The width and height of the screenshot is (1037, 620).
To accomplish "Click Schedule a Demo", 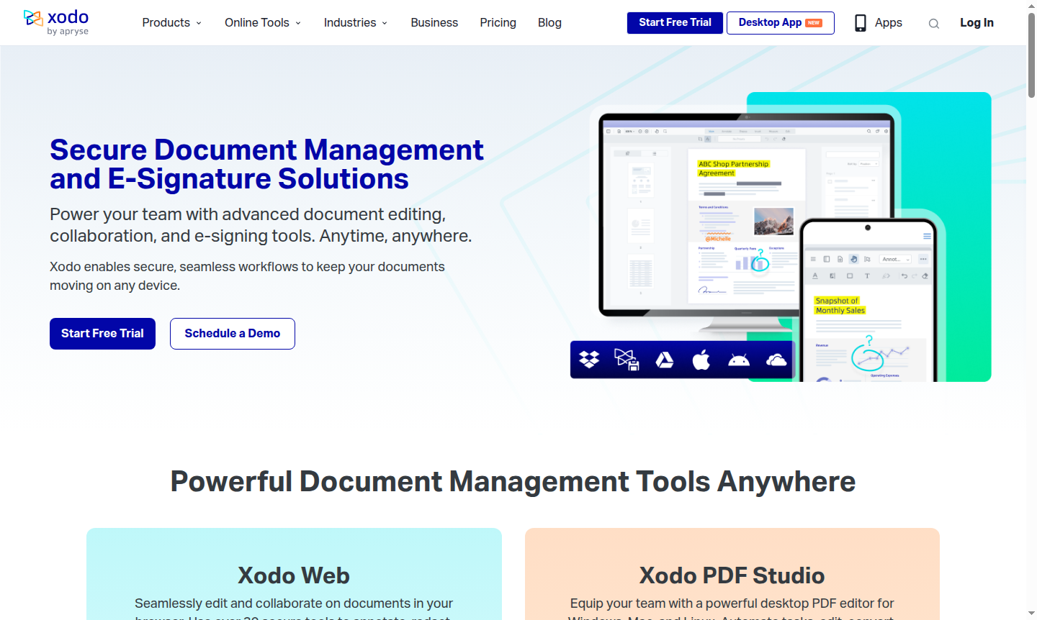I will (x=232, y=333).
